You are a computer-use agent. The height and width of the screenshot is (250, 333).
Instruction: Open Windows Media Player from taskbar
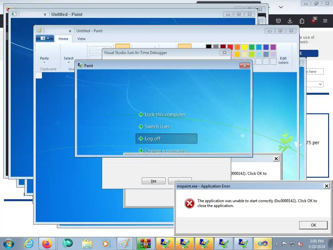[106, 243]
